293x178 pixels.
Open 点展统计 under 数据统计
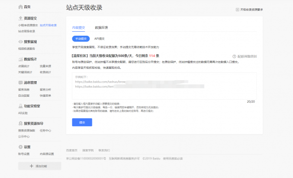(24, 66)
